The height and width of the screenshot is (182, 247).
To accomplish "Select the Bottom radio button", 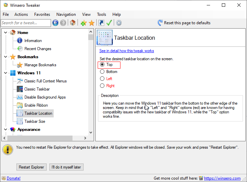I will pos(102,72).
